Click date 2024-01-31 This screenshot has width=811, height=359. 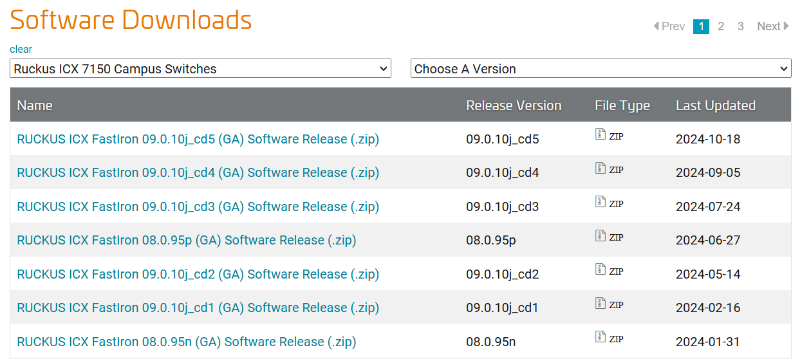pyautogui.click(x=708, y=342)
